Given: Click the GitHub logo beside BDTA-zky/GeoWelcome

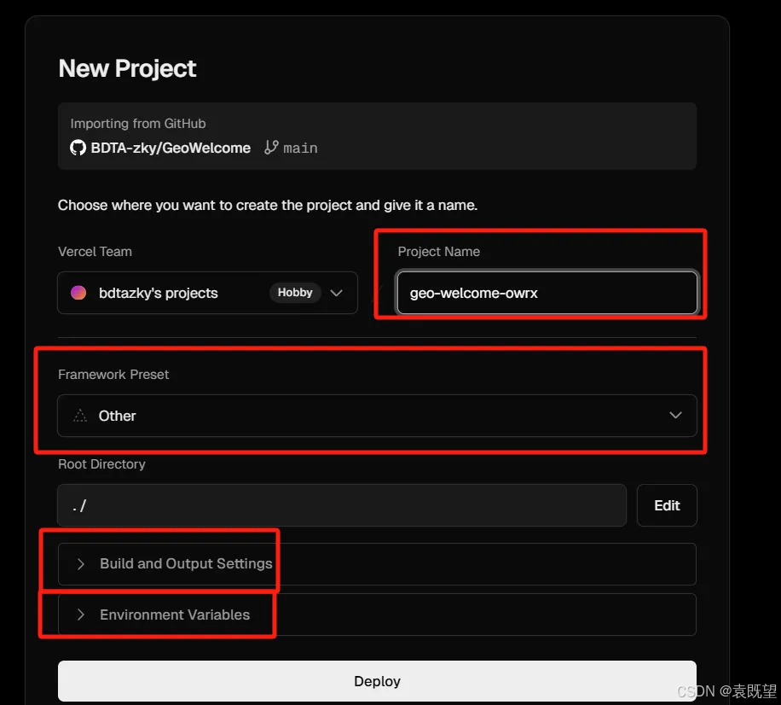Looking at the screenshot, I should (x=78, y=148).
